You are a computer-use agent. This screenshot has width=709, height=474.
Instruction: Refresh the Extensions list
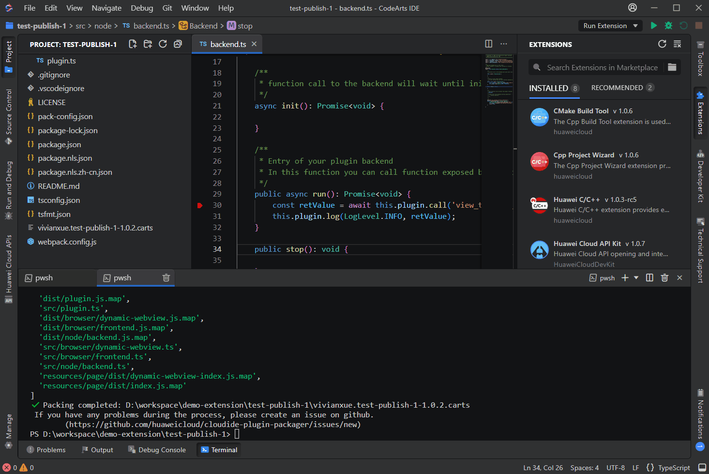click(x=662, y=44)
